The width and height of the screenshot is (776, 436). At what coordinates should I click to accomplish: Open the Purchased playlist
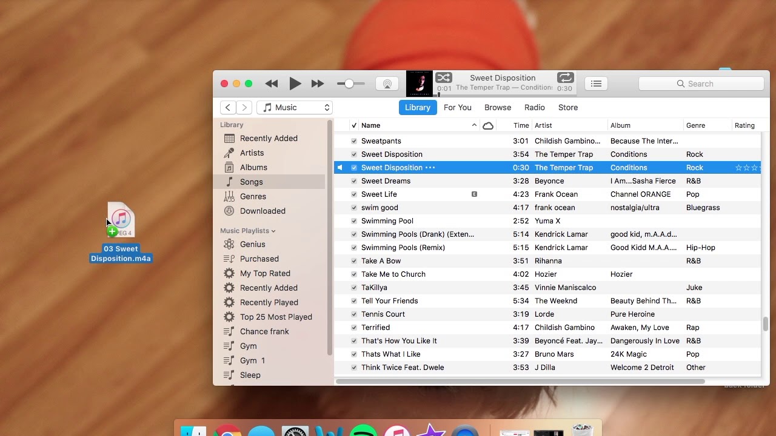(x=259, y=259)
